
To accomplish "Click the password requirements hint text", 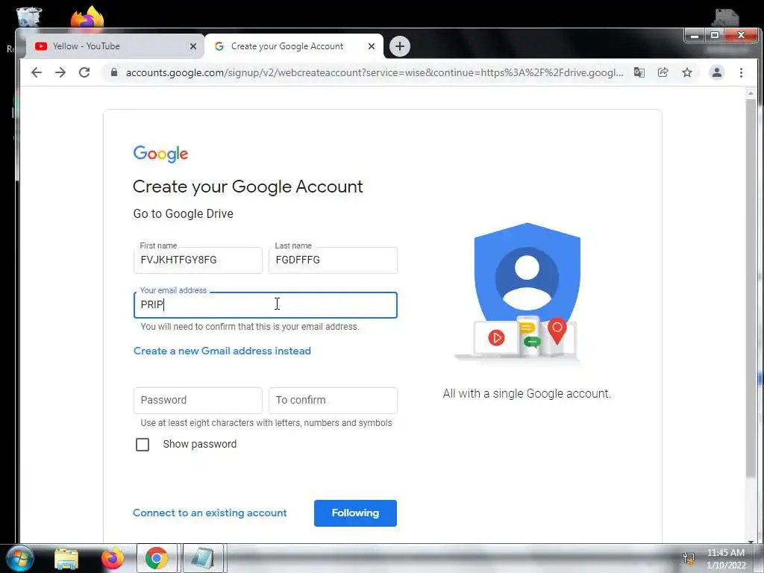I will [x=266, y=423].
